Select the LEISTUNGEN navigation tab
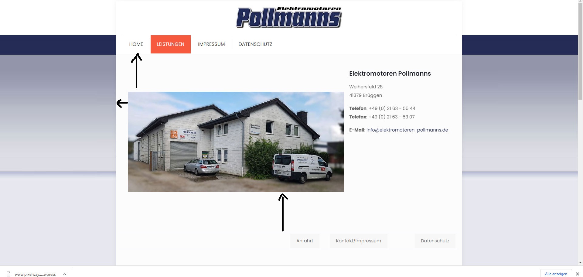The image size is (583, 277). [170, 44]
